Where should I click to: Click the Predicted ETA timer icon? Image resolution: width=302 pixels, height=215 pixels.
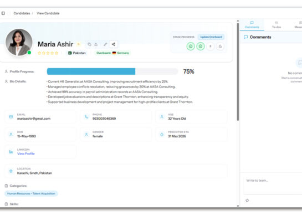(162, 134)
